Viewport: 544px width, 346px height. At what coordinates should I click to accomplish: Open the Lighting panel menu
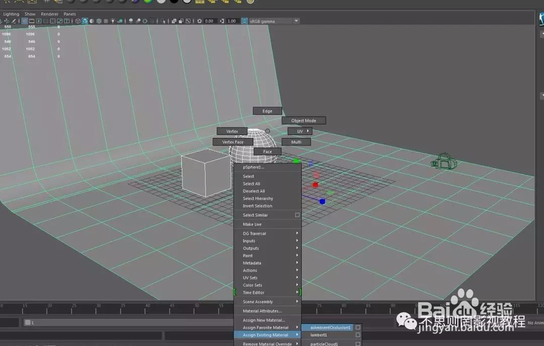11,14
